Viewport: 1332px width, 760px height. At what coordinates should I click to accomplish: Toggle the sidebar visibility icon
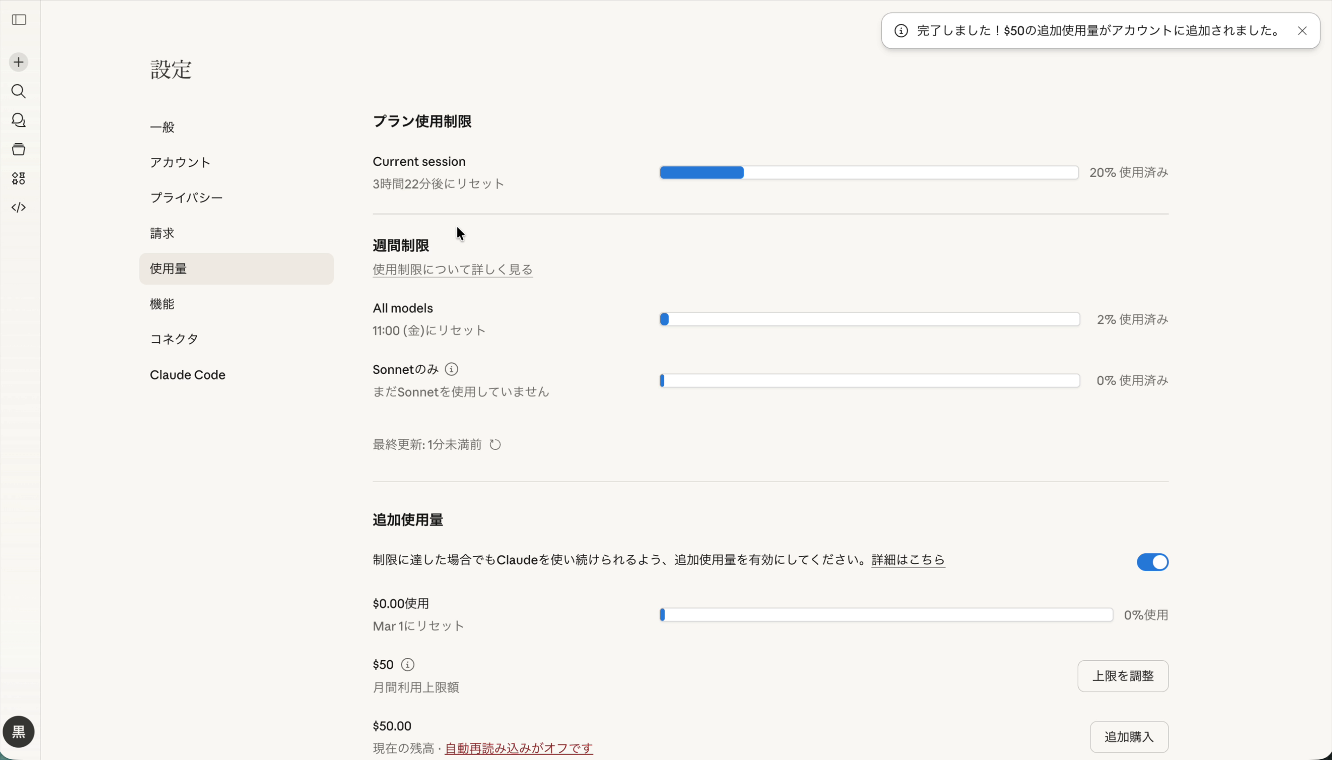pyautogui.click(x=19, y=20)
